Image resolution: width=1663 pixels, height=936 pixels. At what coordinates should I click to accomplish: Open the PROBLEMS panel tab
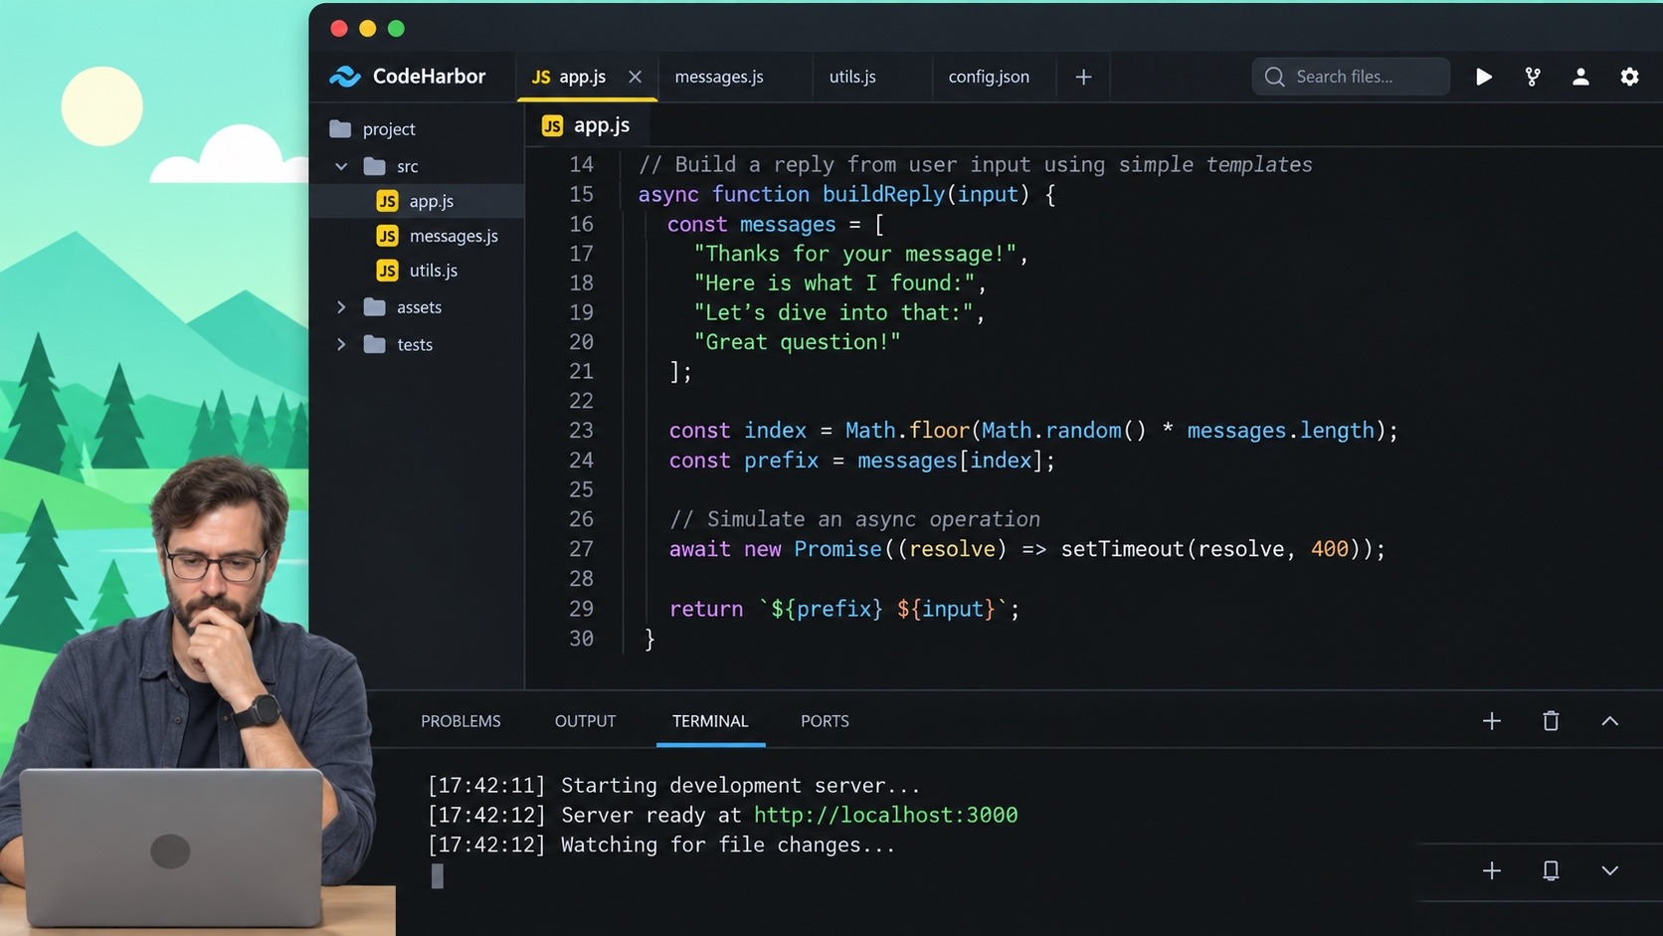[x=461, y=721]
